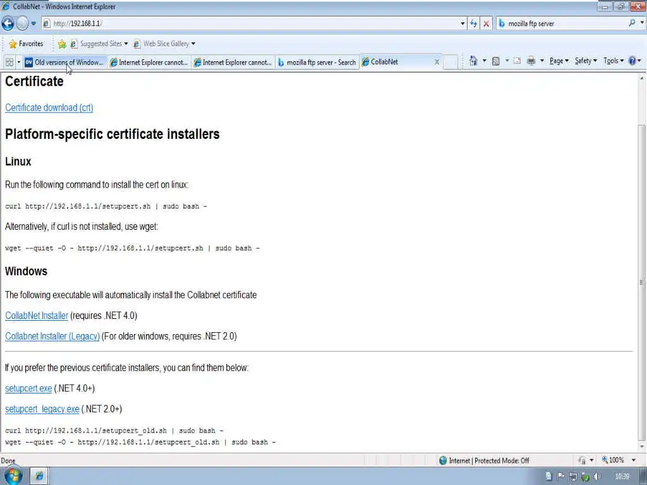This screenshot has width=647, height=485.
Task: Click the browser Forward arrow button
Action: tap(22, 23)
